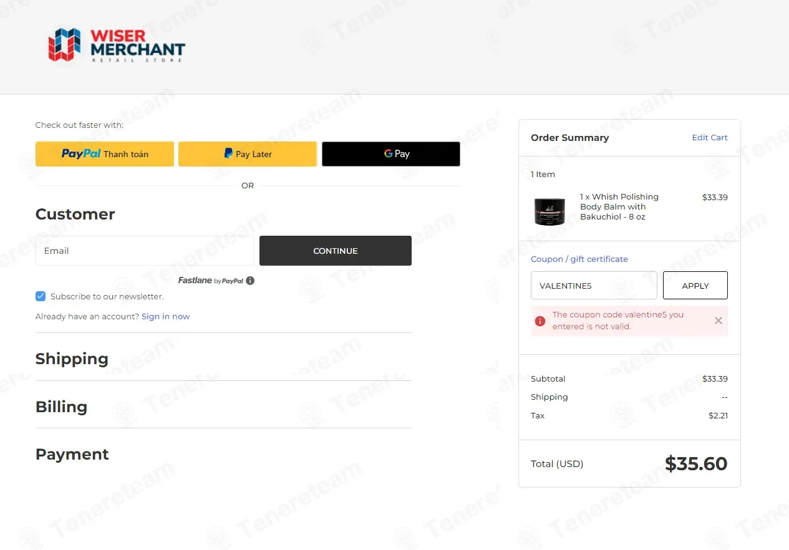Collapse the Coupon / gift certificate section
The image size is (789, 550).
tap(579, 259)
